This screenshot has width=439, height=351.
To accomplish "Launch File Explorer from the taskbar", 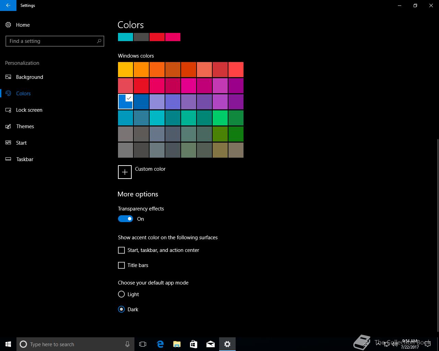I will pos(177,344).
